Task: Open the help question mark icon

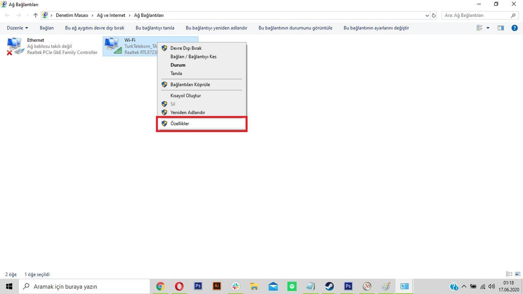Action: [514, 28]
